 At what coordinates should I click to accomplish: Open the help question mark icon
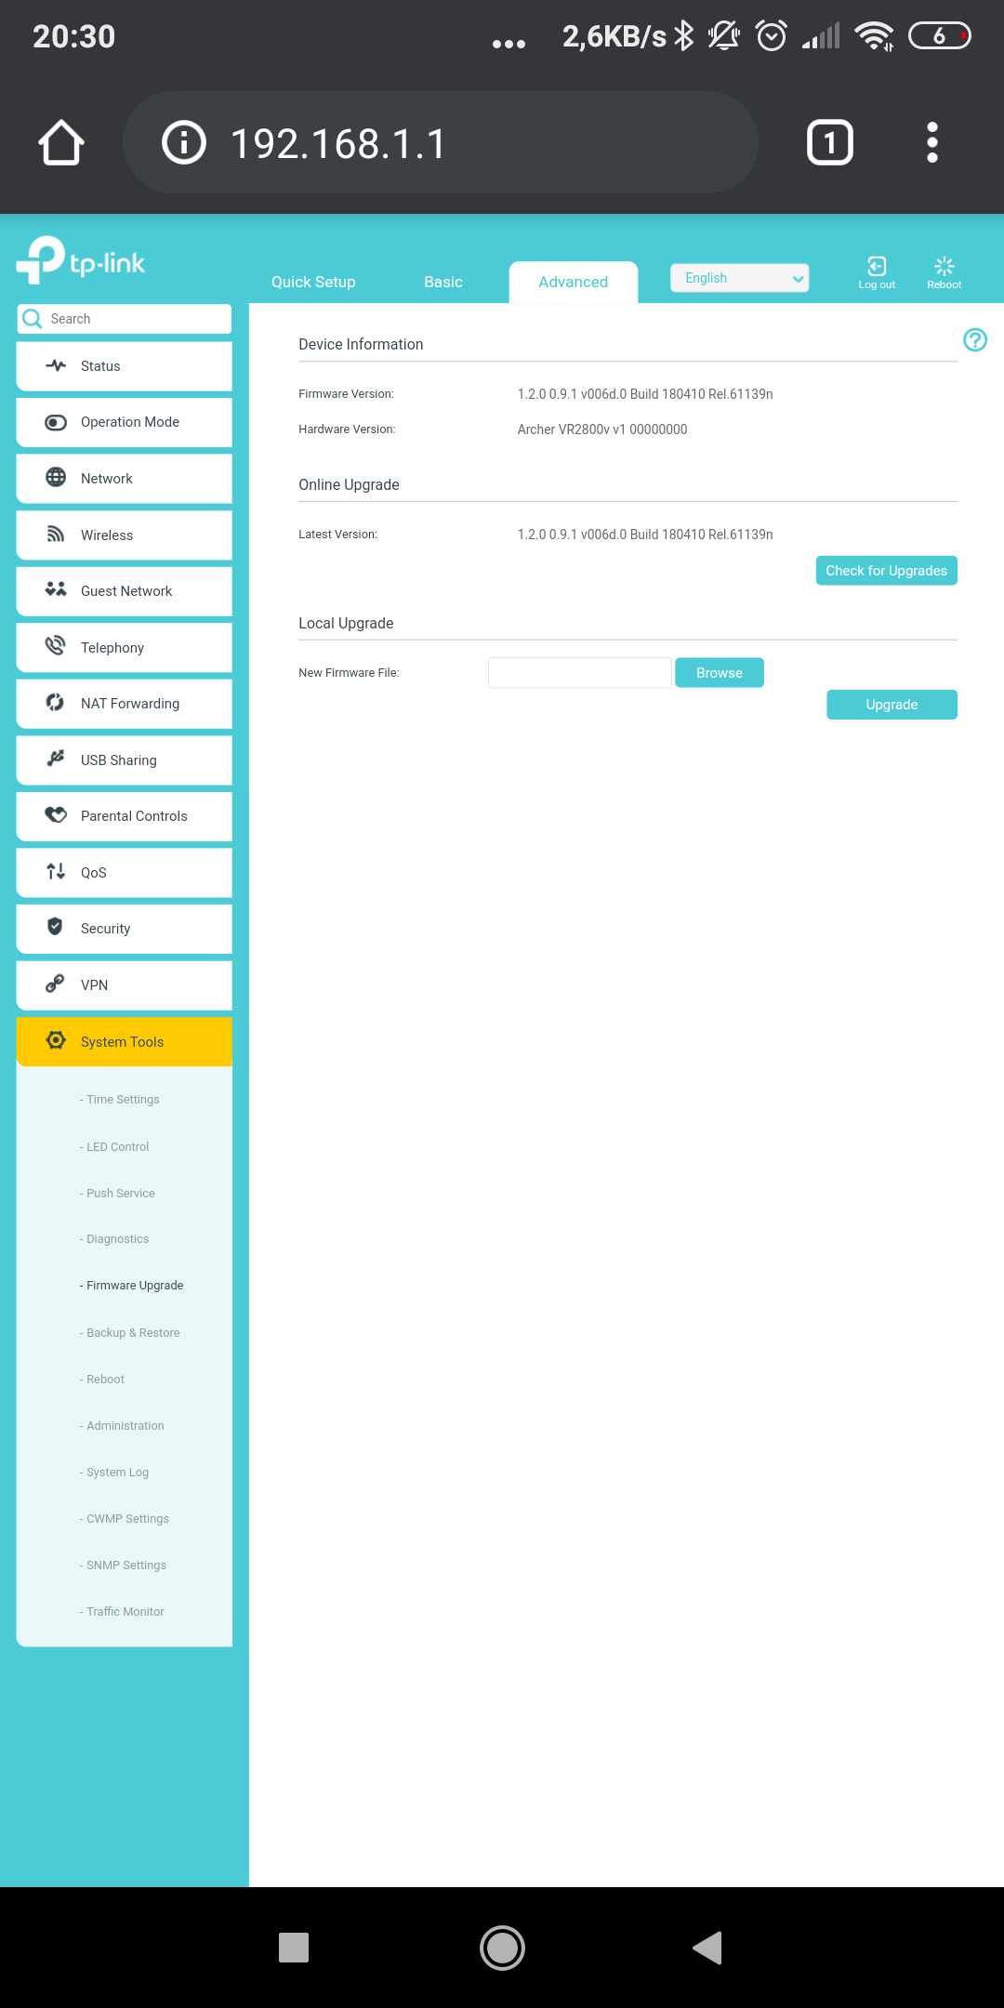tap(974, 340)
